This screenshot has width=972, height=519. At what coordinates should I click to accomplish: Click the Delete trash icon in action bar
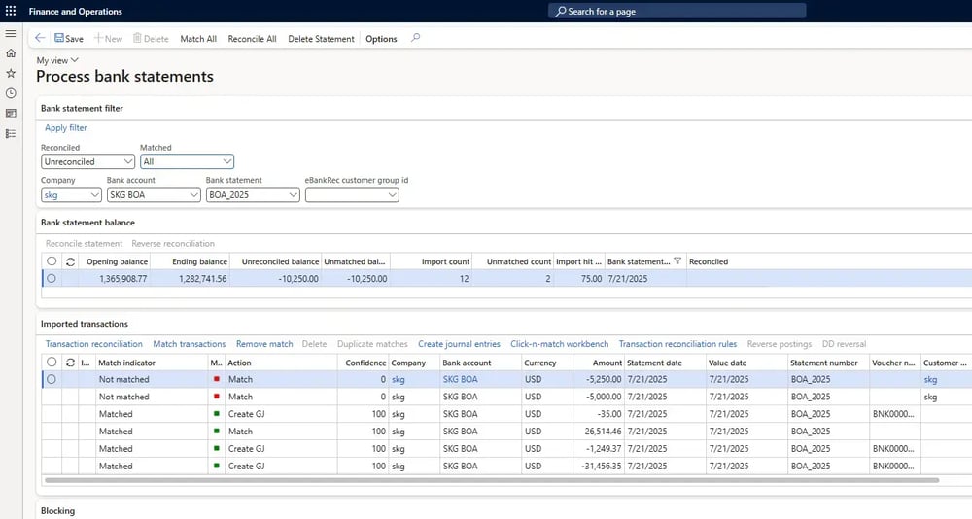pos(137,38)
